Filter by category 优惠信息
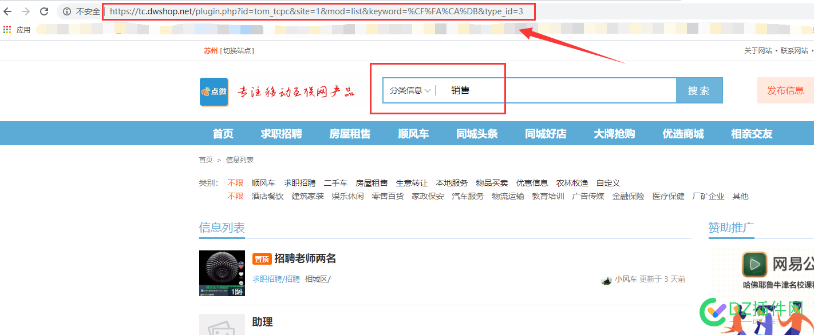Viewport: 814px width, 335px height. [x=532, y=183]
